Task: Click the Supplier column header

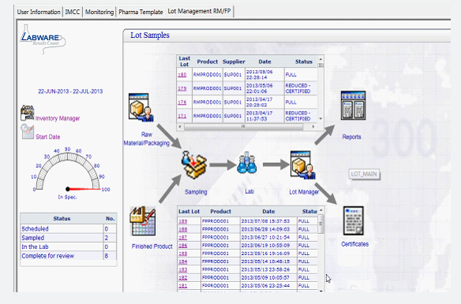Action: [234, 61]
